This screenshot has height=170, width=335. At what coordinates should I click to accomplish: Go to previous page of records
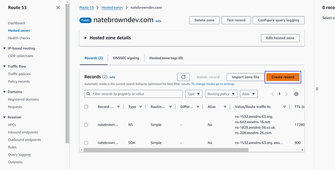coord(273,94)
